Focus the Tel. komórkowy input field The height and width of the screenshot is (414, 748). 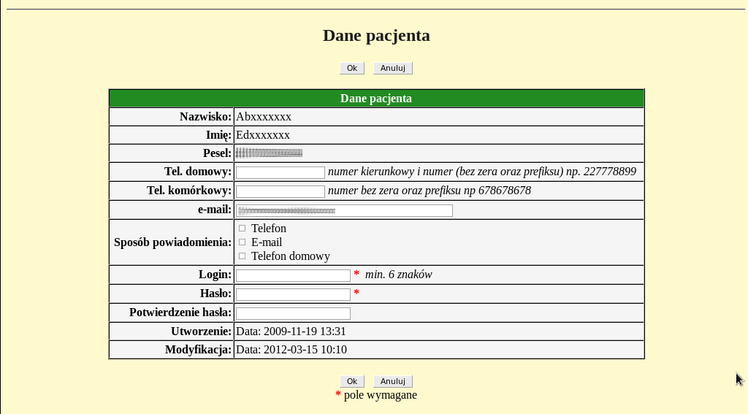[x=280, y=191]
